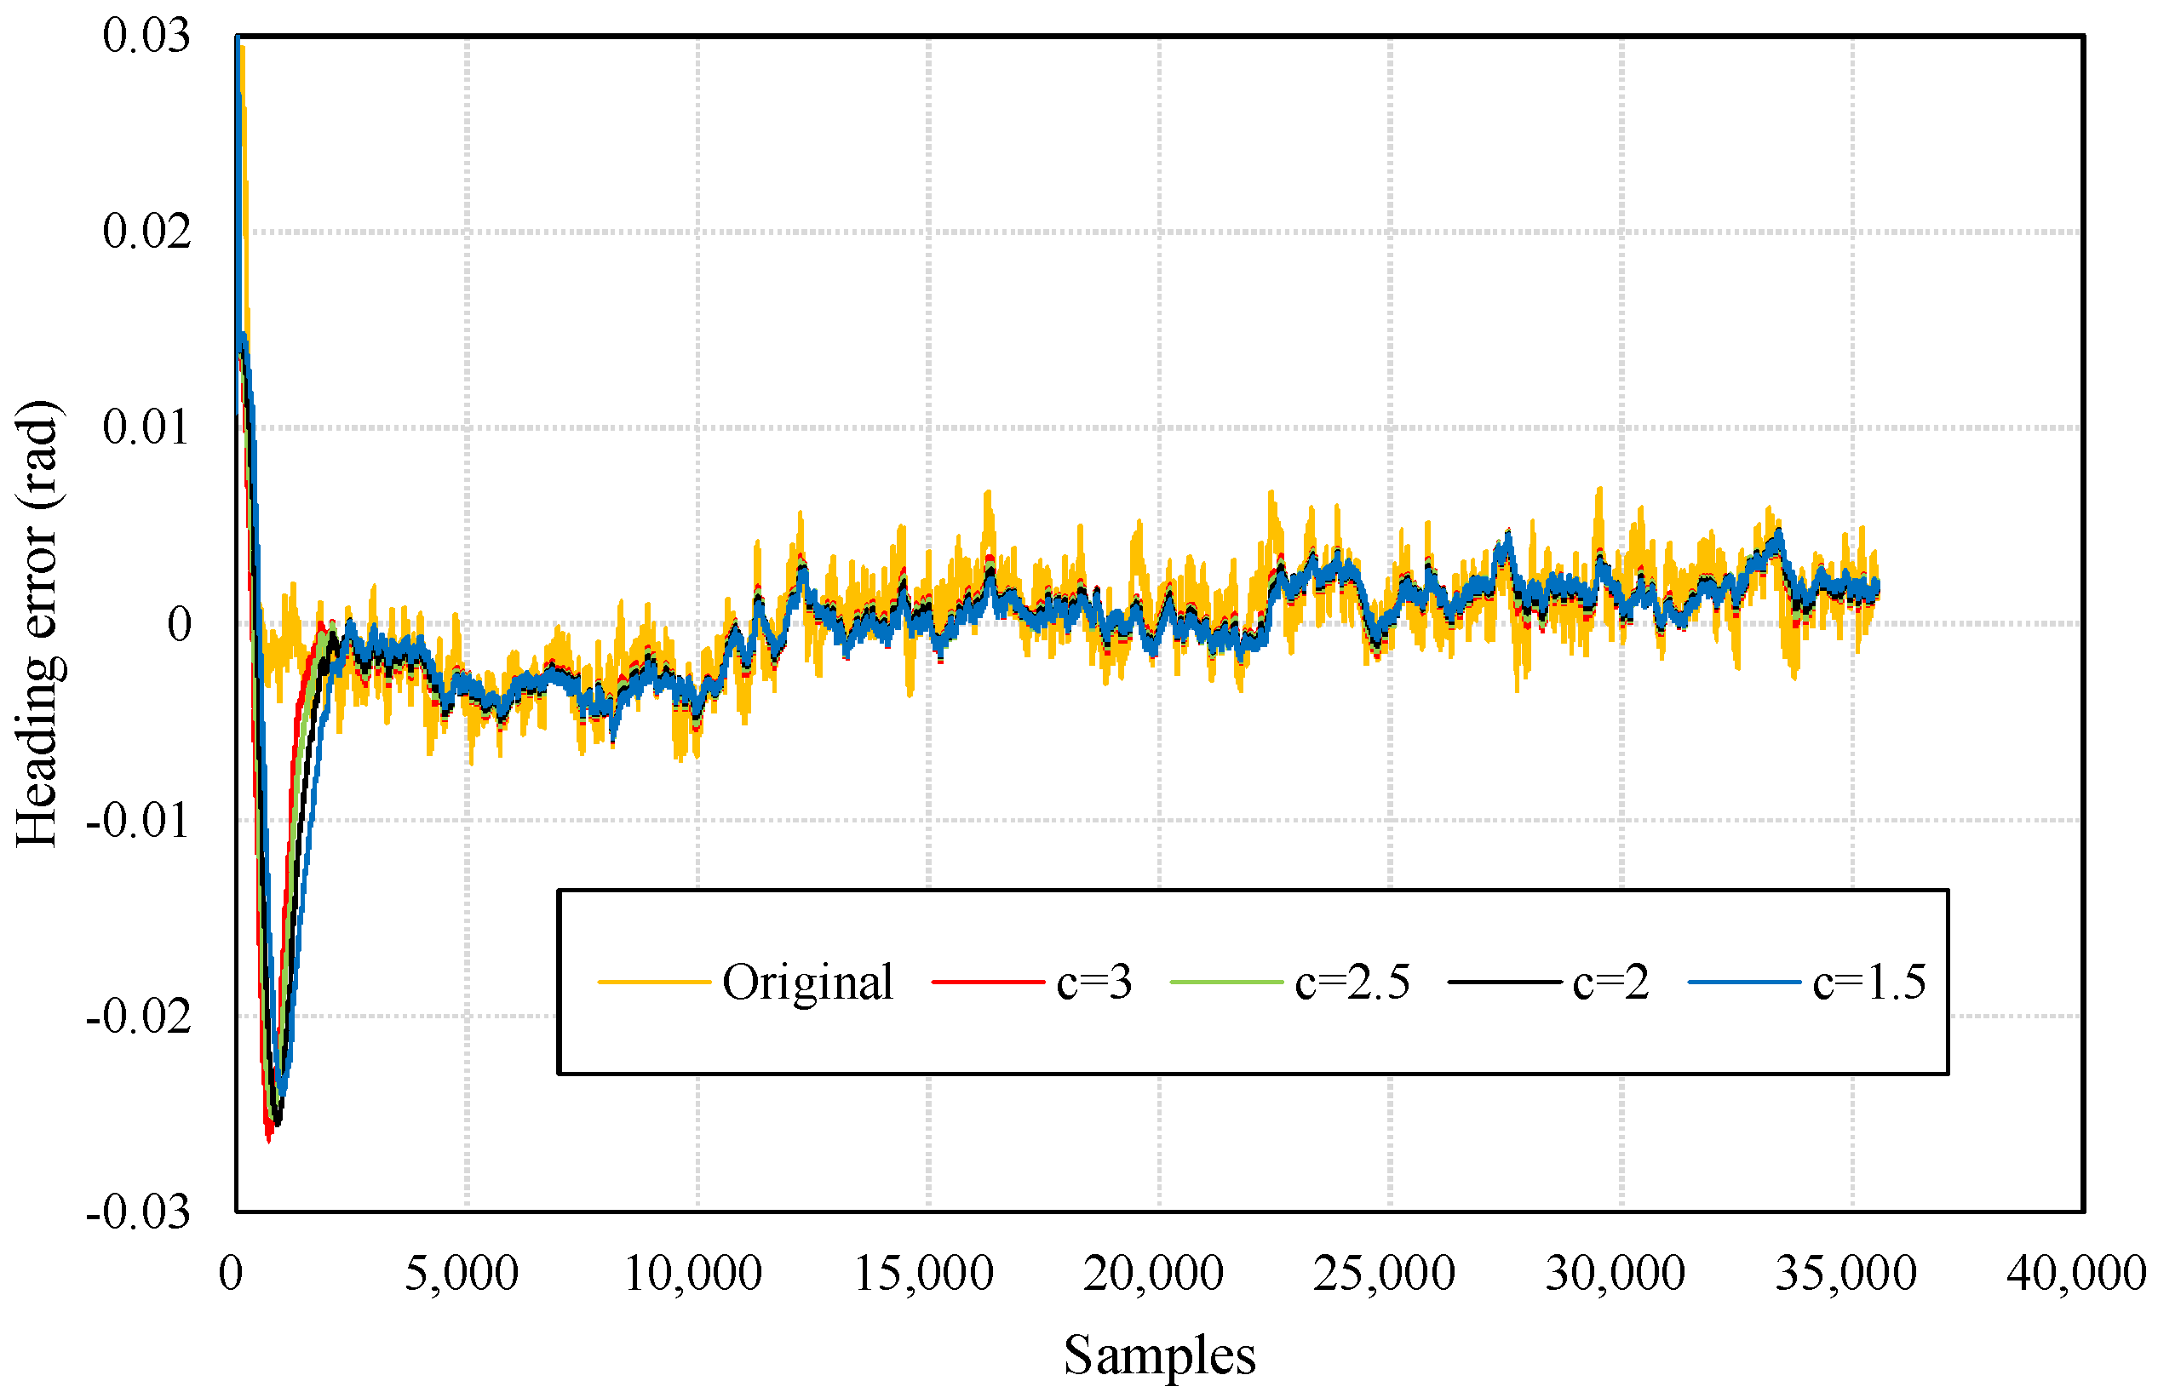Select the 'Original' legend label
This screenshot has height=1398, width=2158.
coord(807,982)
